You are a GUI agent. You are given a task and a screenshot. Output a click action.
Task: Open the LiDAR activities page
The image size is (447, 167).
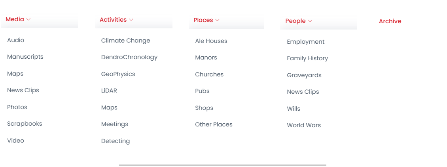(x=109, y=91)
